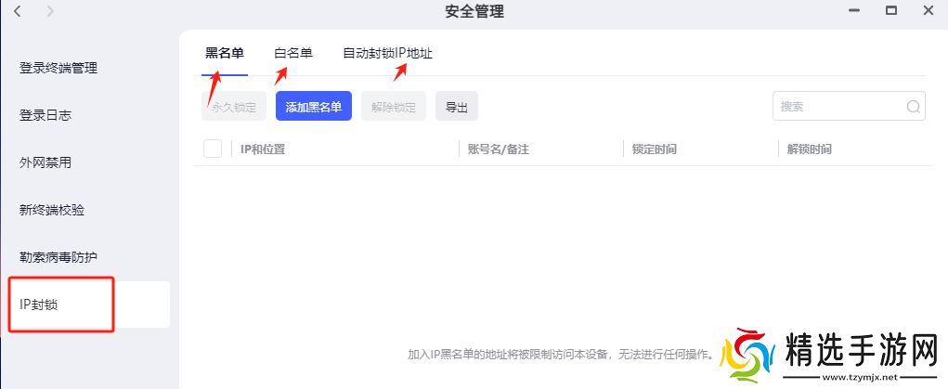Select 外网禁用 in the sidebar
Viewport: 948px width, 389px height.
pos(45,162)
